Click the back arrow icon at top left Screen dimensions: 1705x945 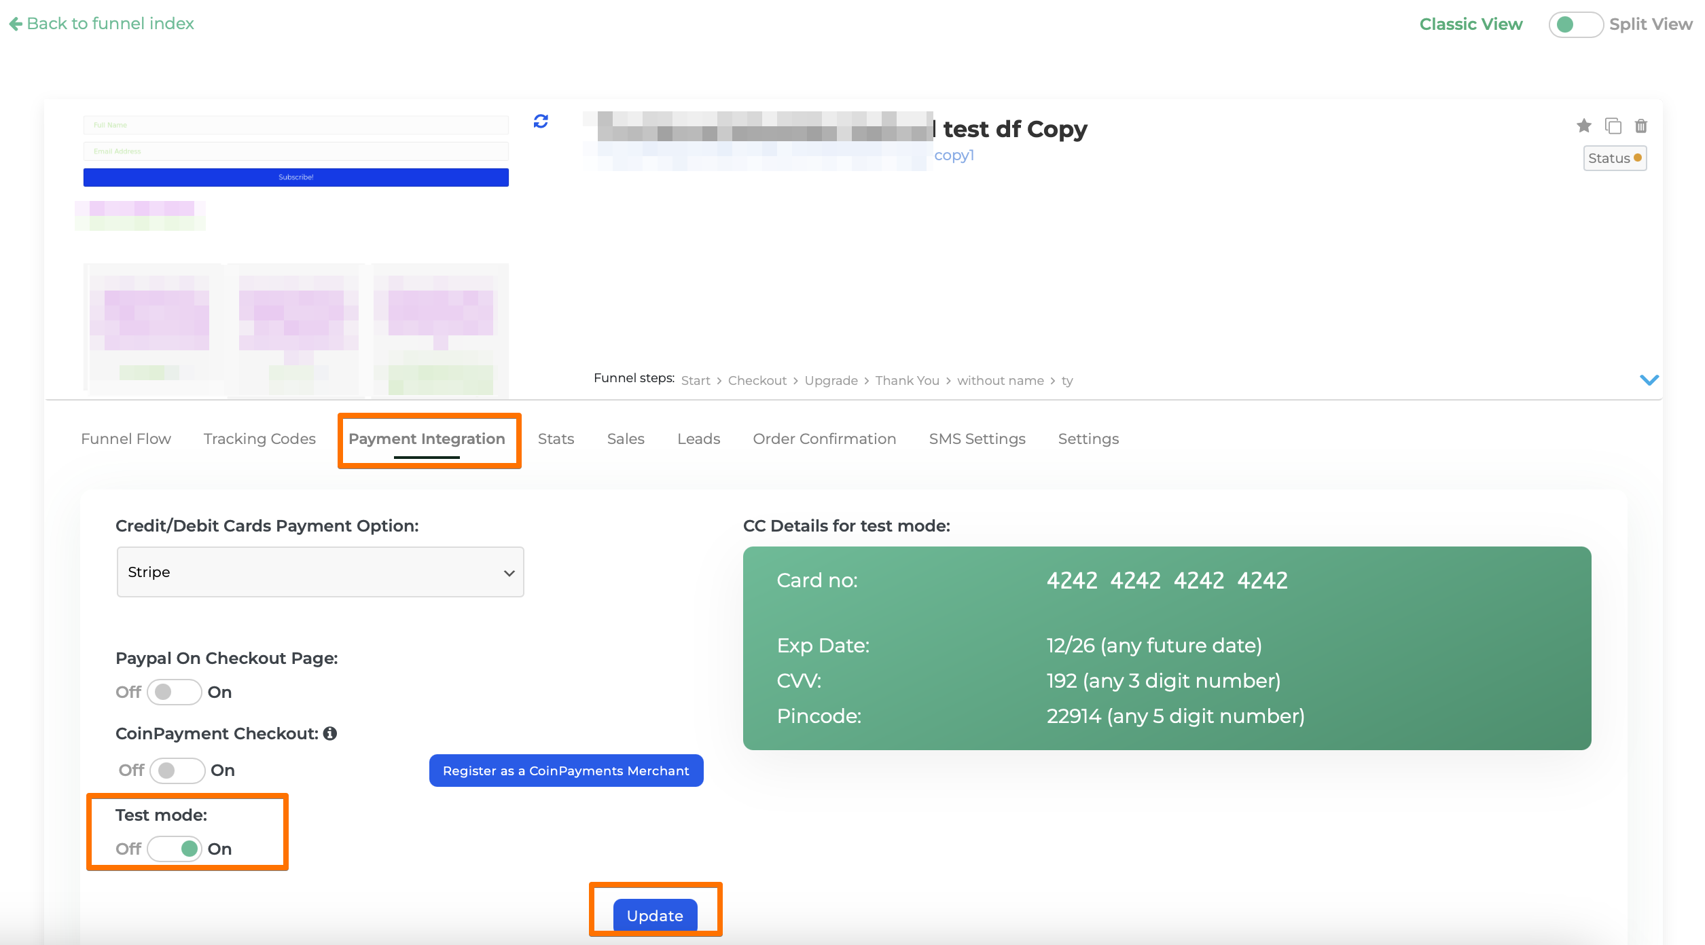(x=16, y=24)
